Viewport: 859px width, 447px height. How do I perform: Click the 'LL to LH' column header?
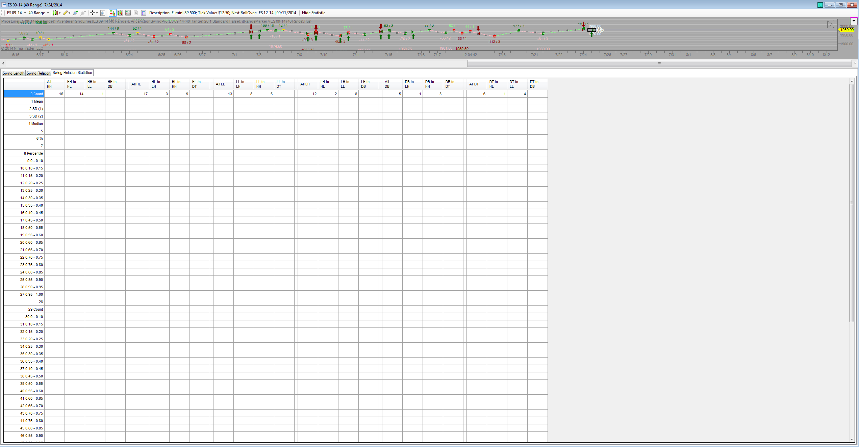tap(244, 84)
